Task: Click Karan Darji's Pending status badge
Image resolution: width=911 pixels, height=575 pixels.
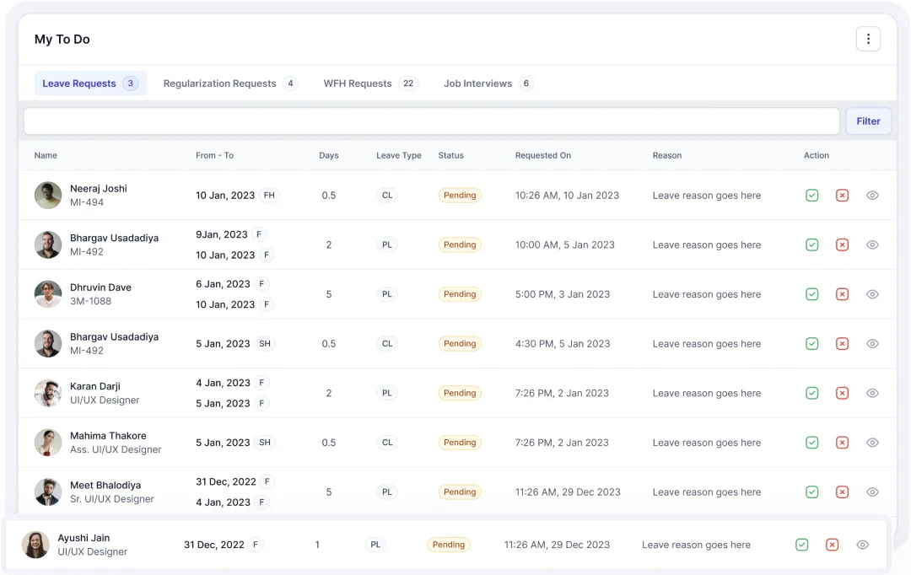Action: [460, 393]
